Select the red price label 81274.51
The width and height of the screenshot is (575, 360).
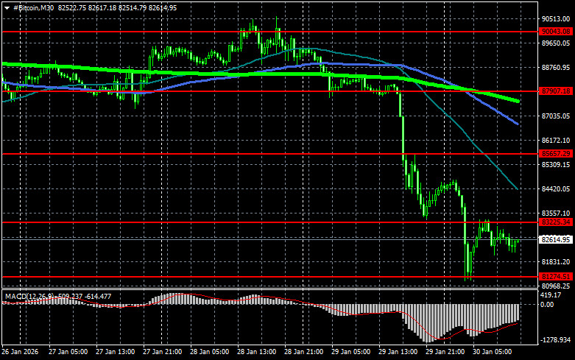point(556,276)
